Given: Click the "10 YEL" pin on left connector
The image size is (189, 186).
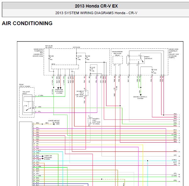Looking at the screenshot, I should point(36,144).
